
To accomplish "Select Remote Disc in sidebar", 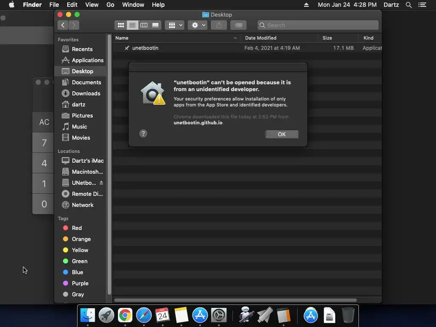I will (x=80, y=194).
